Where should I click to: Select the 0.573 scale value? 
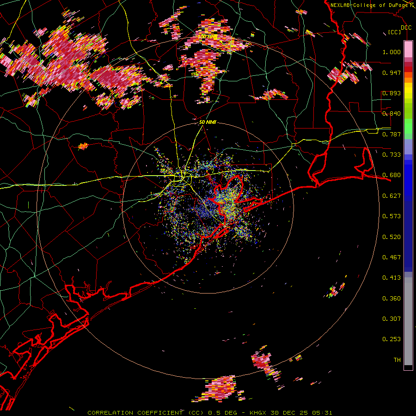(x=392, y=216)
